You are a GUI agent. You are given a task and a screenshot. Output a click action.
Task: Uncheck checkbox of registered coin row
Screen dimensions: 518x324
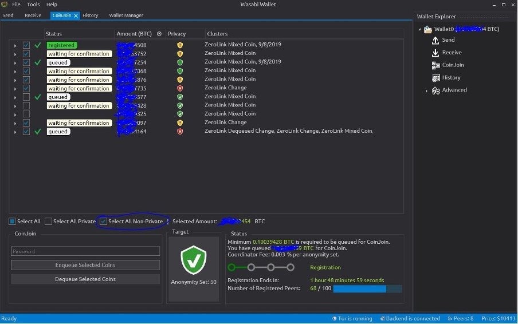point(26,45)
